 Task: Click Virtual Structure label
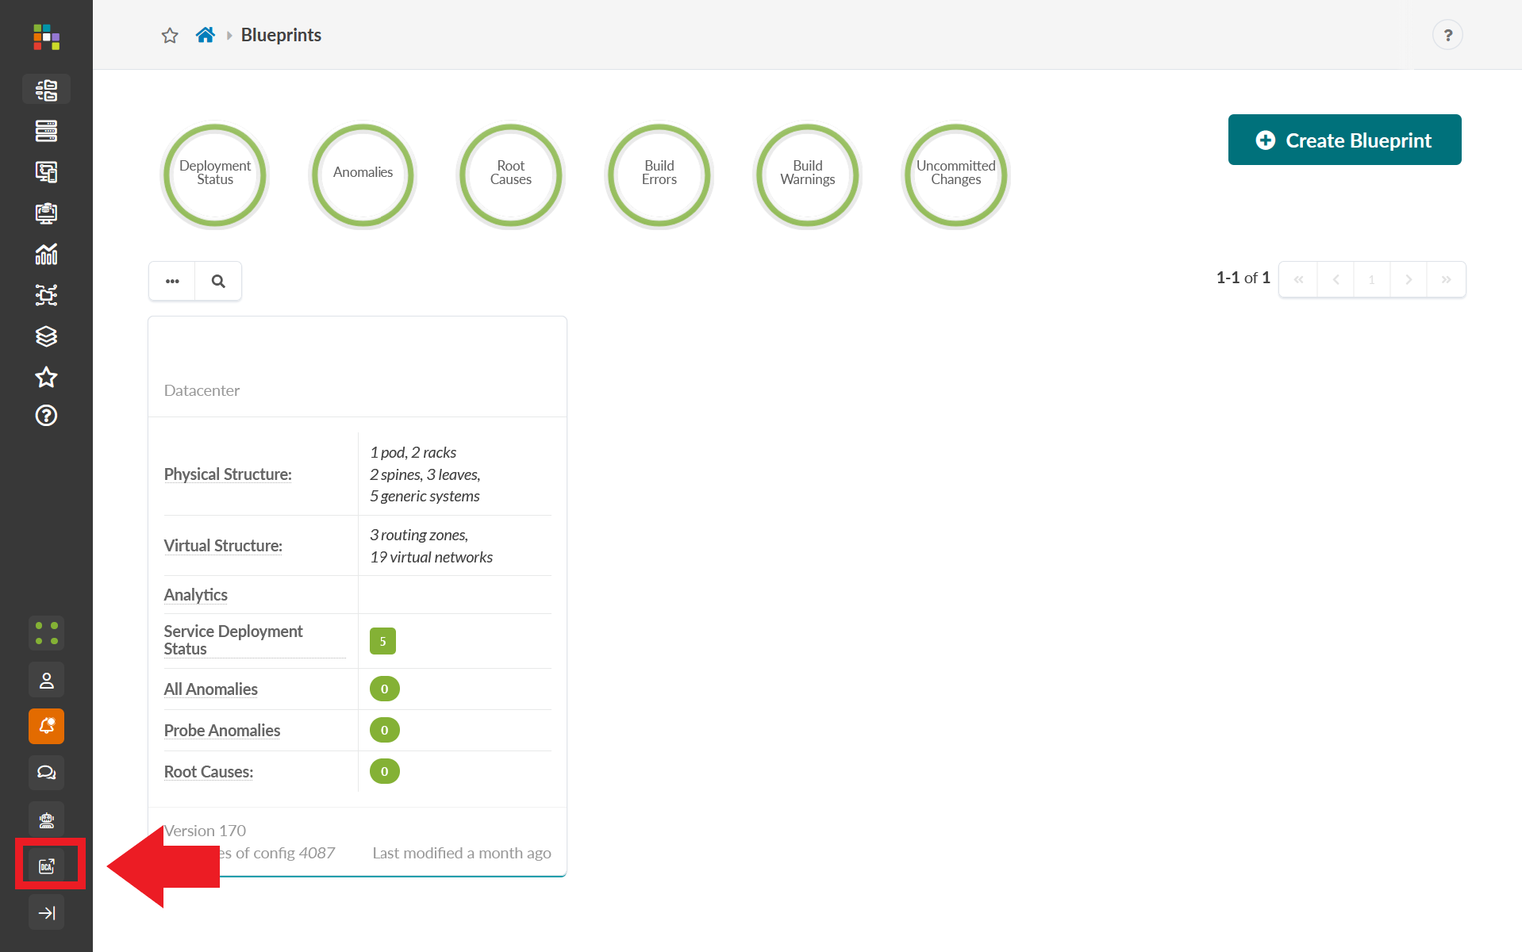tap(223, 546)
